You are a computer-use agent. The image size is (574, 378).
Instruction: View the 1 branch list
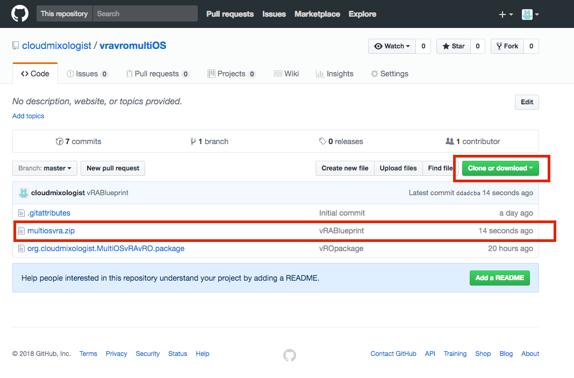pyautogui.click(x=210, y=141)
